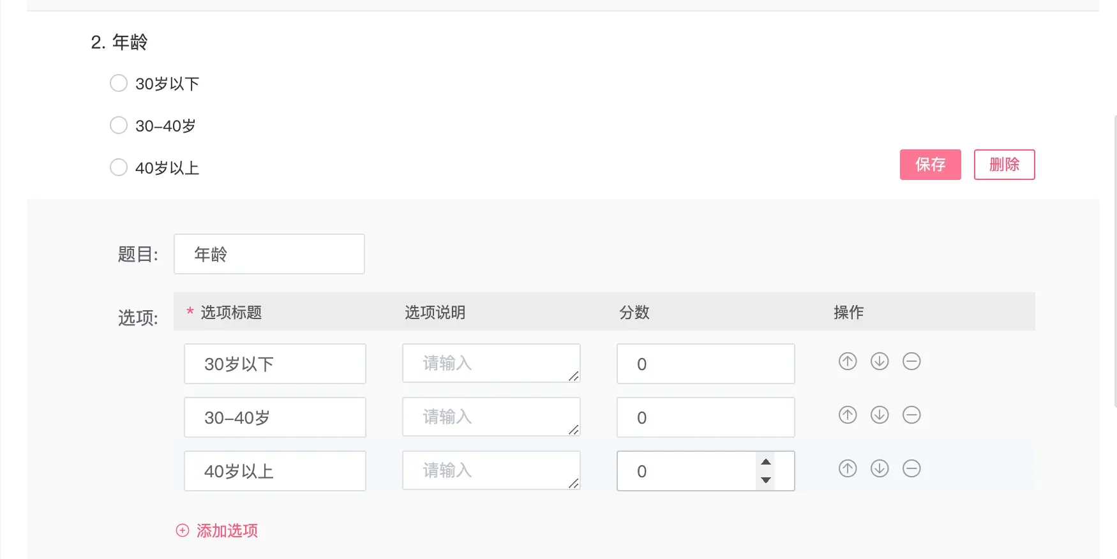Select the 40岁以上 radio button
The image size is (1117, 559).
tap(119, 167)
